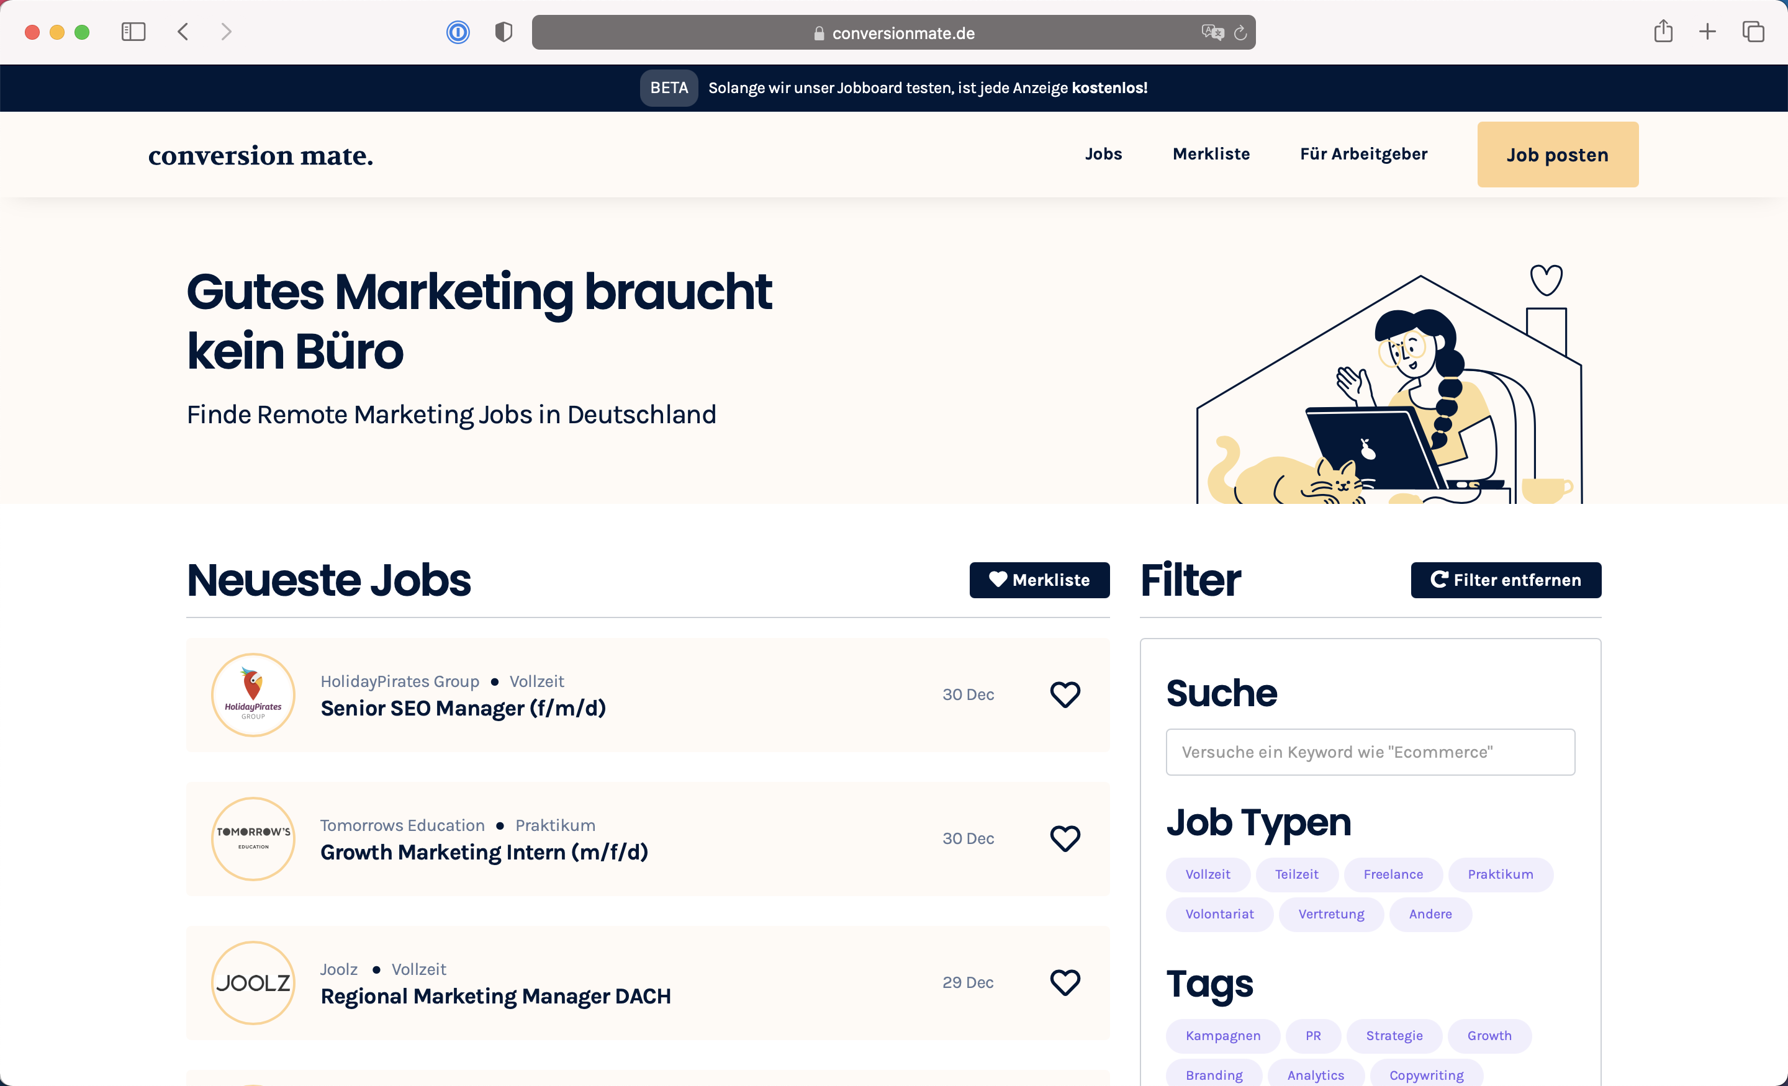Enable the Freelance job type filter
The image size is (1788, 1086).
point(1393,874)
